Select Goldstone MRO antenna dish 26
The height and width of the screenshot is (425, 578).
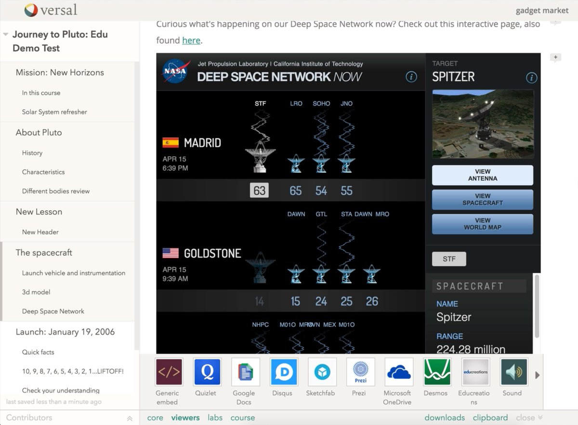[x=371, y=274]
